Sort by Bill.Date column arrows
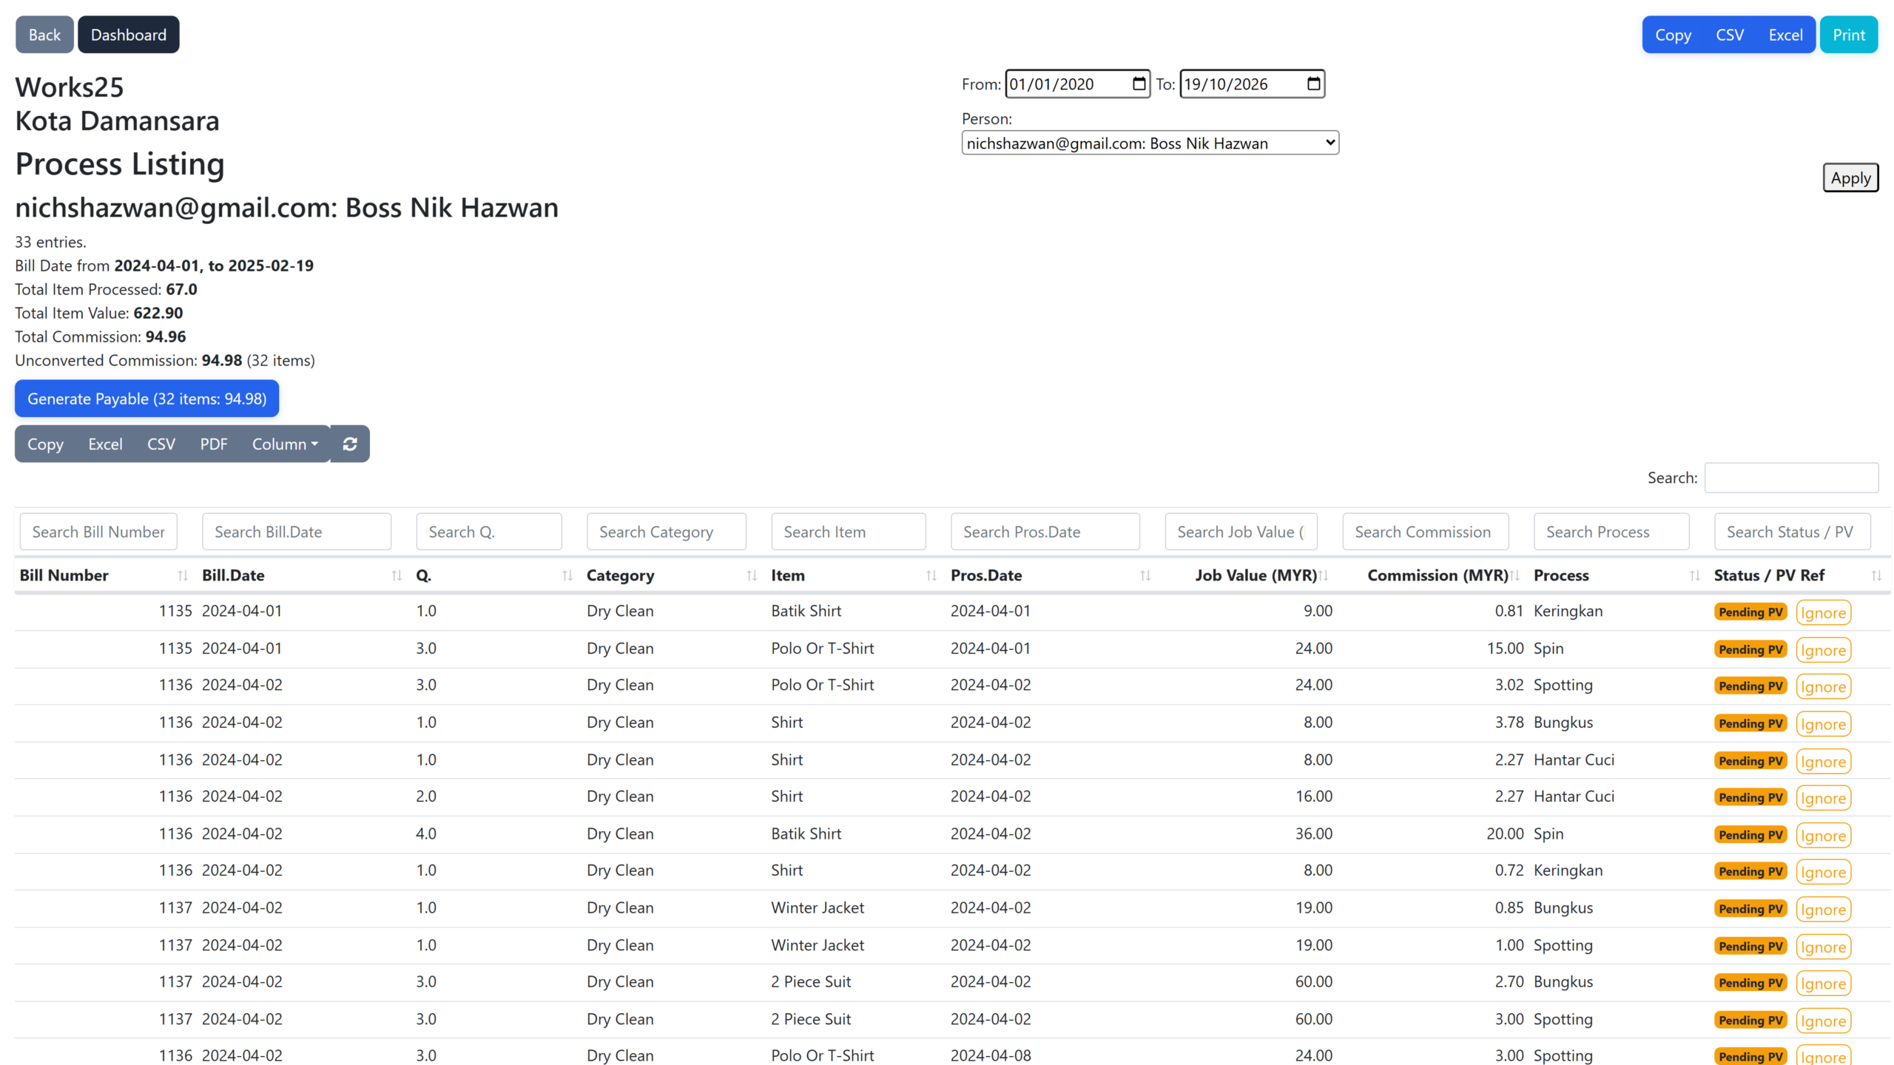Viewport: 1894px width, 1065px height. (x=397, y=575)
